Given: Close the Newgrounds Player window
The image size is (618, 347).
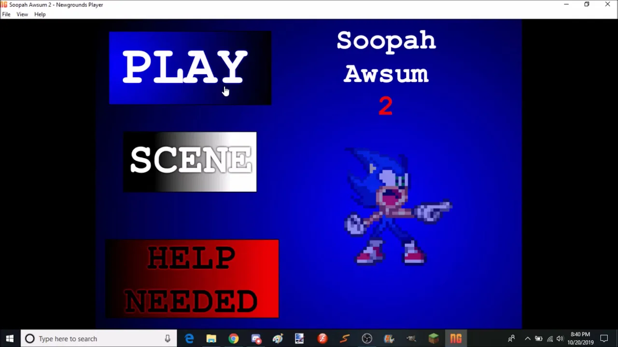Looking at the screenshot, I should tap(607, 4).
